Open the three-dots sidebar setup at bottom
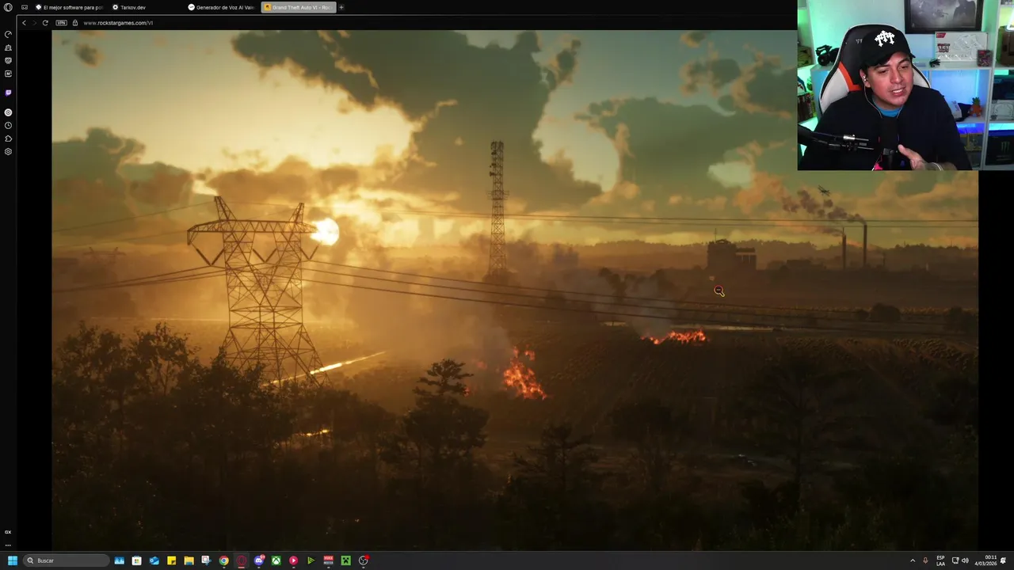 (x=8, y=545)
